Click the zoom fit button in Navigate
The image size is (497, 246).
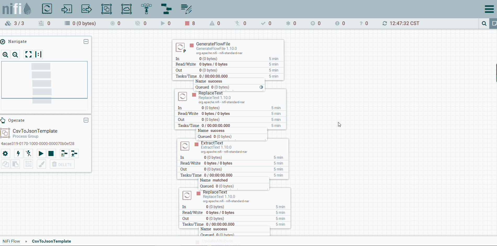(28, 55)
